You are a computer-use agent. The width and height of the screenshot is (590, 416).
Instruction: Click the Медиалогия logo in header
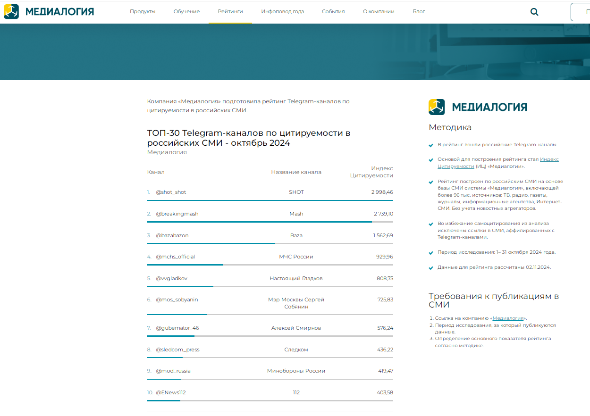pos(49,12)
